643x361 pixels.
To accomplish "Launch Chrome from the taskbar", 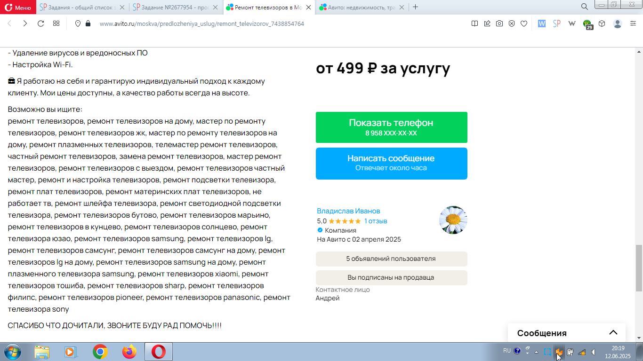I will [x=100, y=352].
